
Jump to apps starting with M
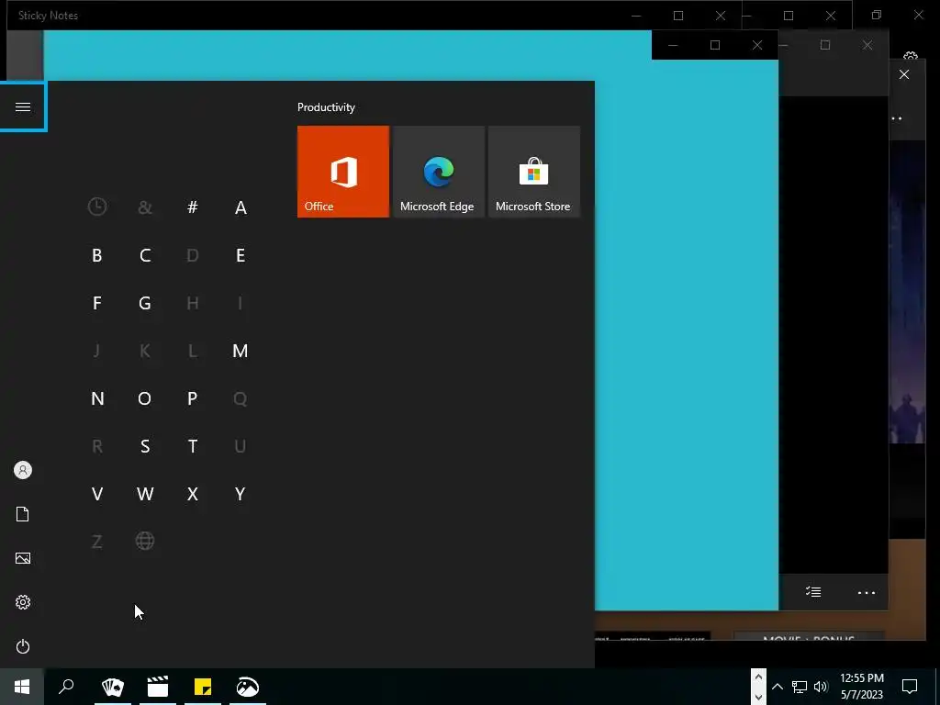[241, 351]
